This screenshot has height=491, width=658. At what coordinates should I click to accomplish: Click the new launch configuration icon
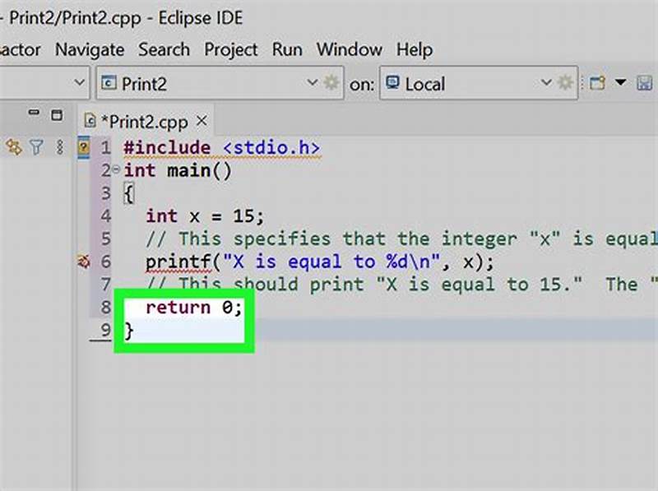tap(596, 82)
